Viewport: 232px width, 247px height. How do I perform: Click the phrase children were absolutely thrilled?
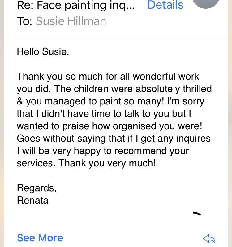tap(143, 89)
